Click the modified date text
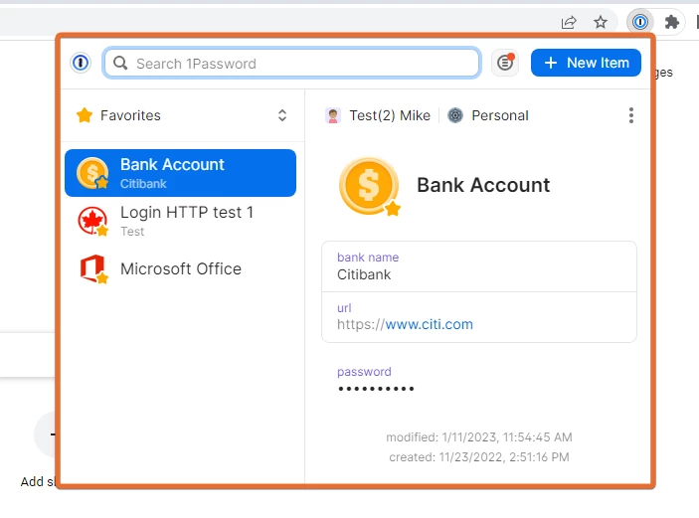Image resolution: width=699 pixels, height=518 pixels. pos(479,436)
